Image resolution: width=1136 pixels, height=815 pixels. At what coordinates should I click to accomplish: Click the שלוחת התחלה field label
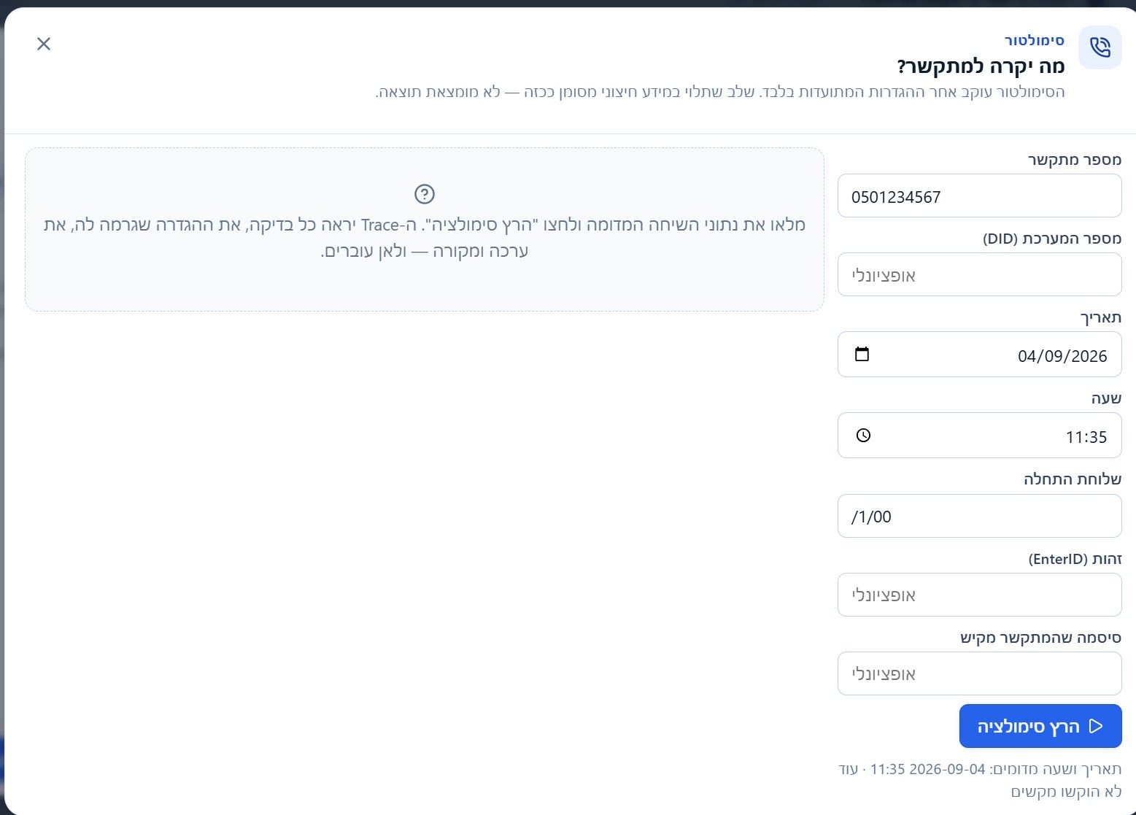point(1073,479)
